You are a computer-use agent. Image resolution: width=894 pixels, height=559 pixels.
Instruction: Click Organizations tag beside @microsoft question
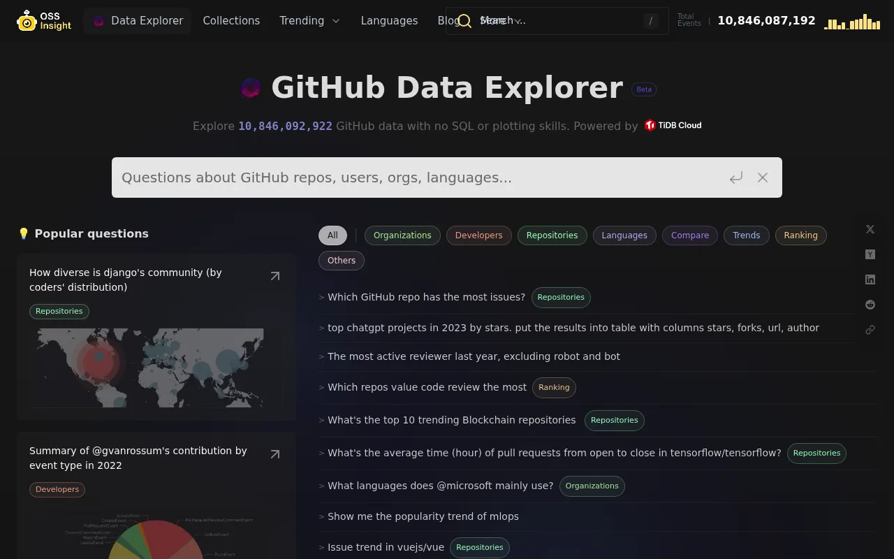click(592, 486)
